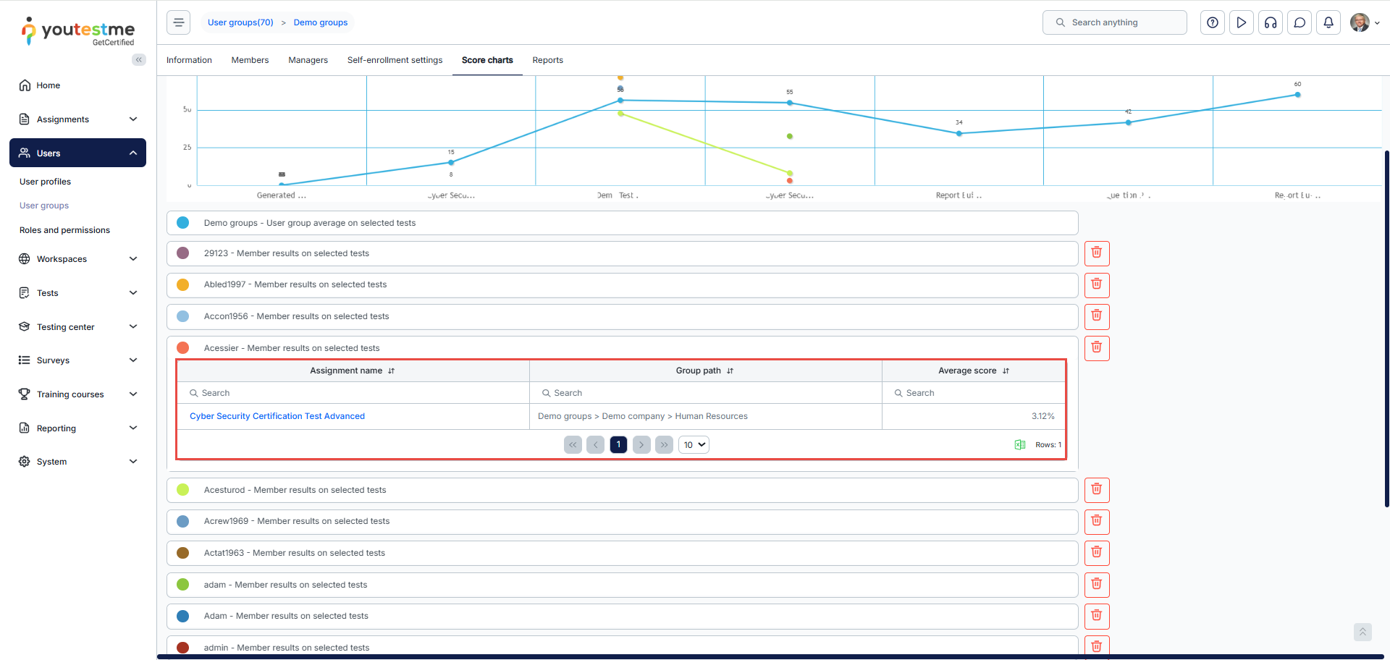This screenshot has width=1390, height=660.
Task: Open notifications bell icon
Action: [x=1328, y=22]
